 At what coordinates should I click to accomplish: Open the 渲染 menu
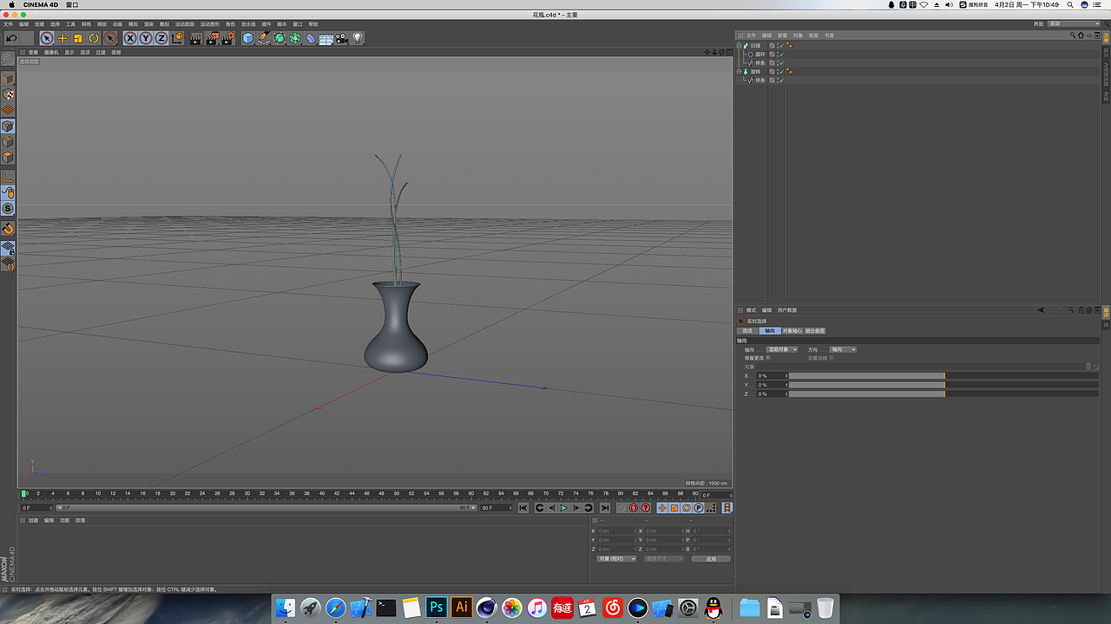click(148, 24)
